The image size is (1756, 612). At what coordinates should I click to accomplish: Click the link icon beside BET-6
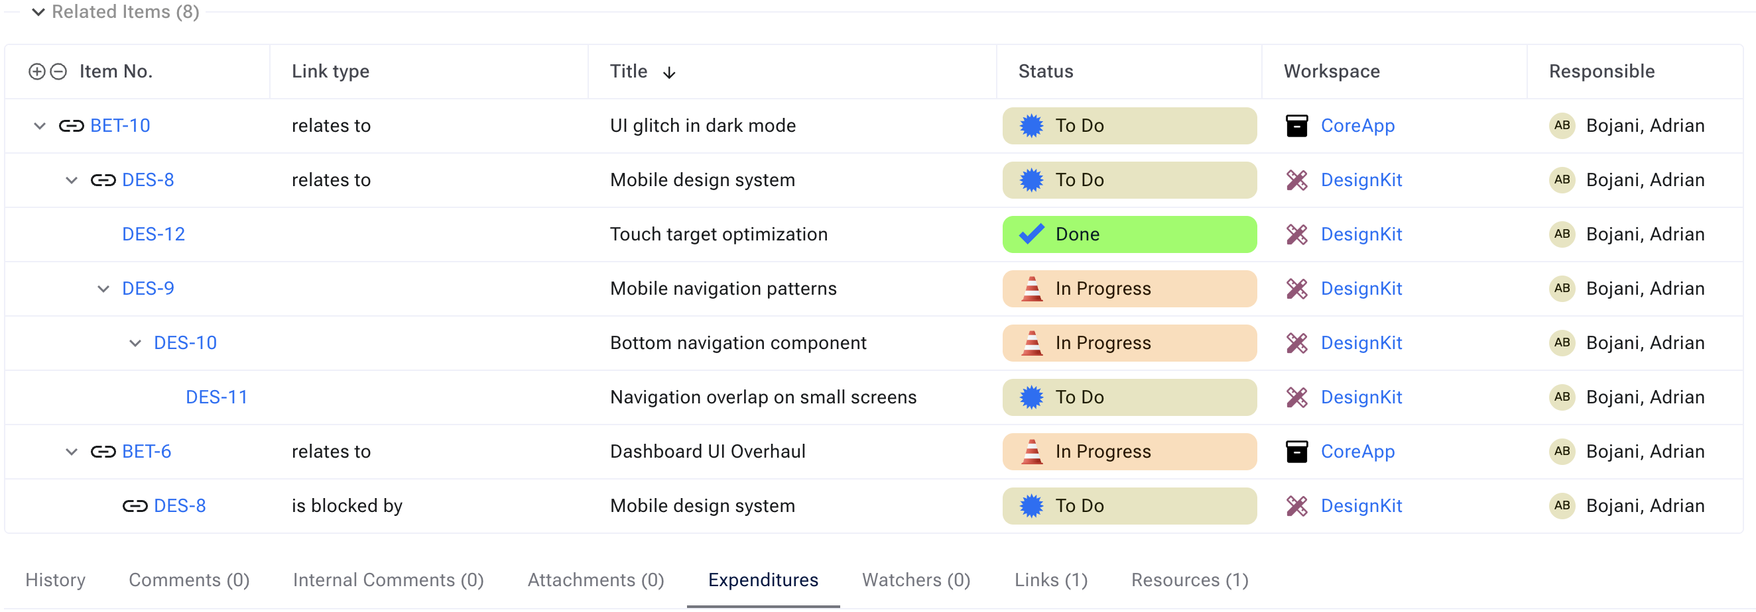point(103,452)
